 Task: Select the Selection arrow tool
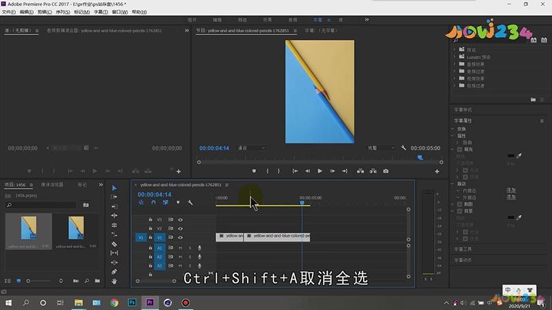(x=114, y=188)
